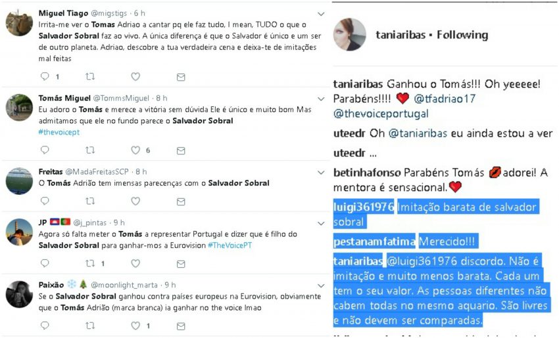
Task: Like Freitas's tweet about Salvador Sobral
Action: pyautogui.click(x=135, y=201)
